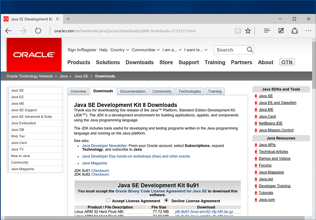This screenshot has width=316, height=220.
Task: Open Java Developer Newsletter link
Action: 104,146
